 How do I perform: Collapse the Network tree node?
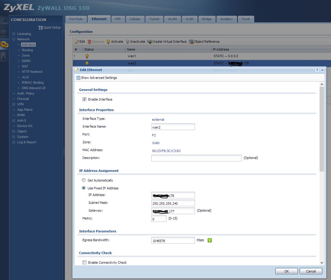pyautogui.click(x=14, y=39)
